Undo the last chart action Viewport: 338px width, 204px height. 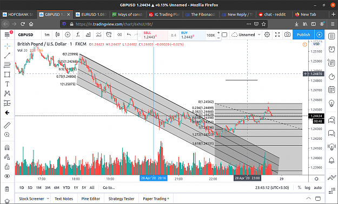pyautogui.click(x=129, y=35)
